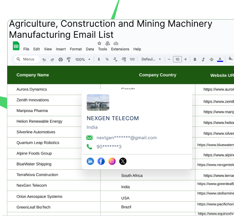
Task: Decrease decimal places
Action: (115, 59)
